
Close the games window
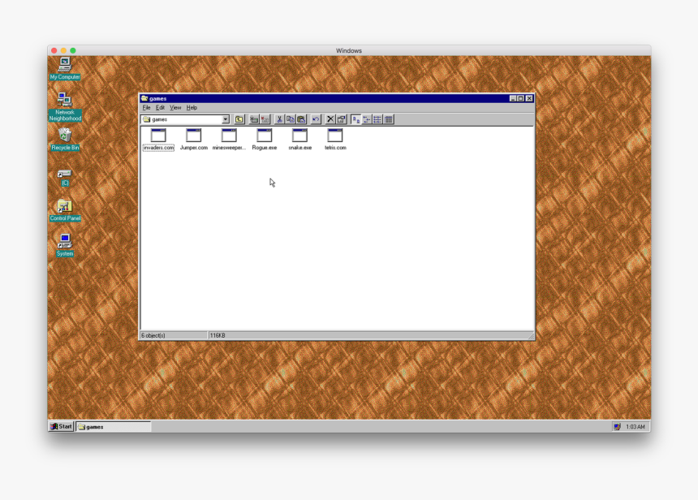[x=529, y=98]
